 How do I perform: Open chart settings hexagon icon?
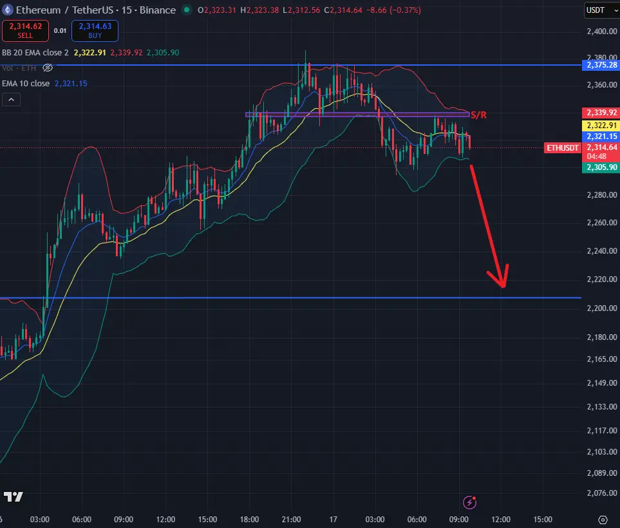coord(603,519)
